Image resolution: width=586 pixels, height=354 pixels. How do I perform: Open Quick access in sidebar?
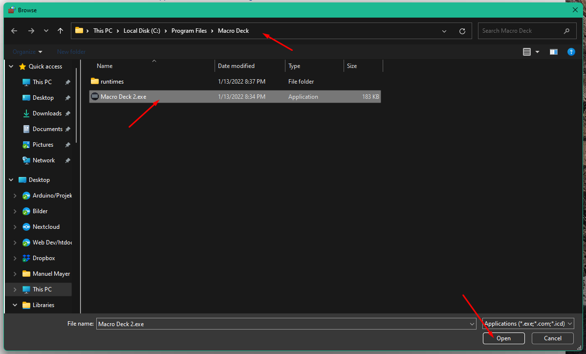[45, 66]
